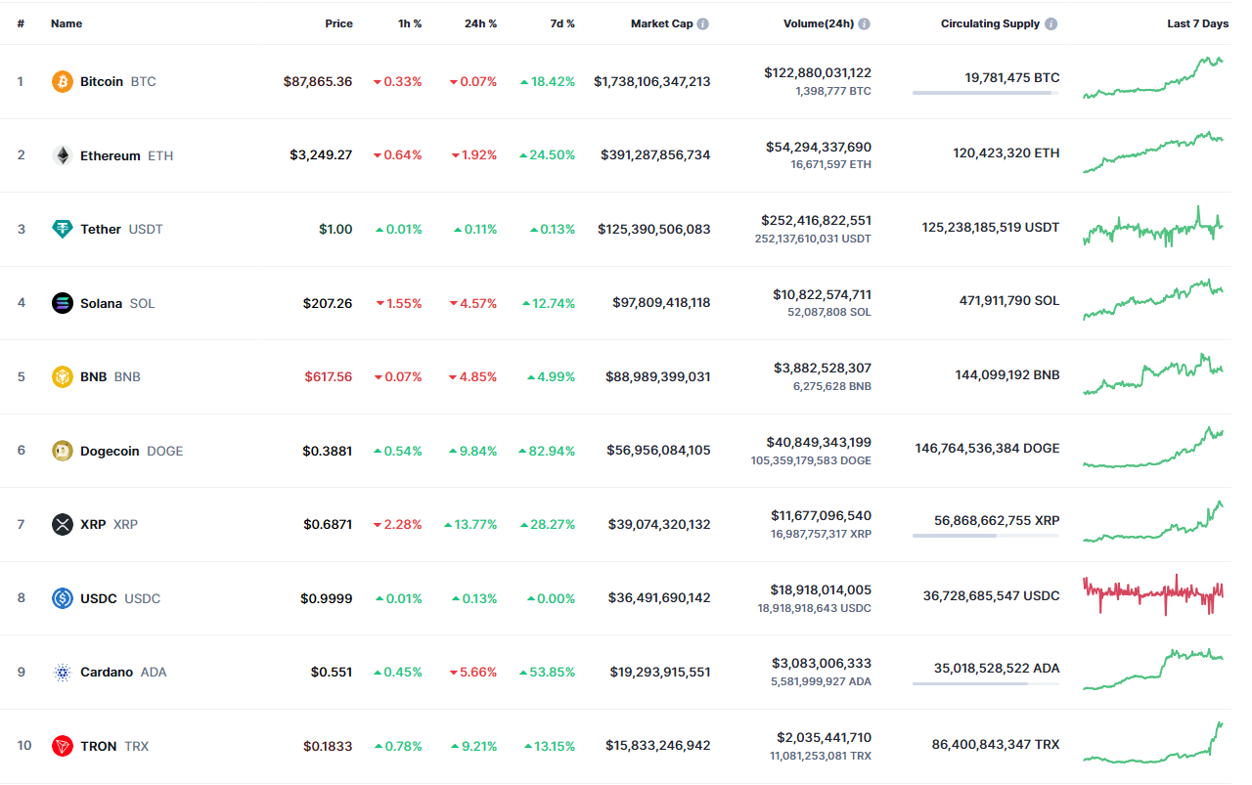This screenshot has height=785, width=1252.
Task: Sort the table by the # rank column header
Action: [21, 23]
